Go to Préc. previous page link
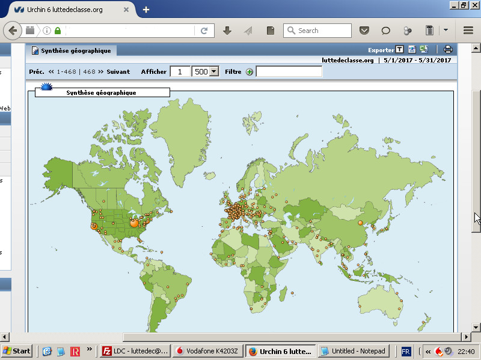This screenshot has height=360, width=481. [x=37, y=72]
